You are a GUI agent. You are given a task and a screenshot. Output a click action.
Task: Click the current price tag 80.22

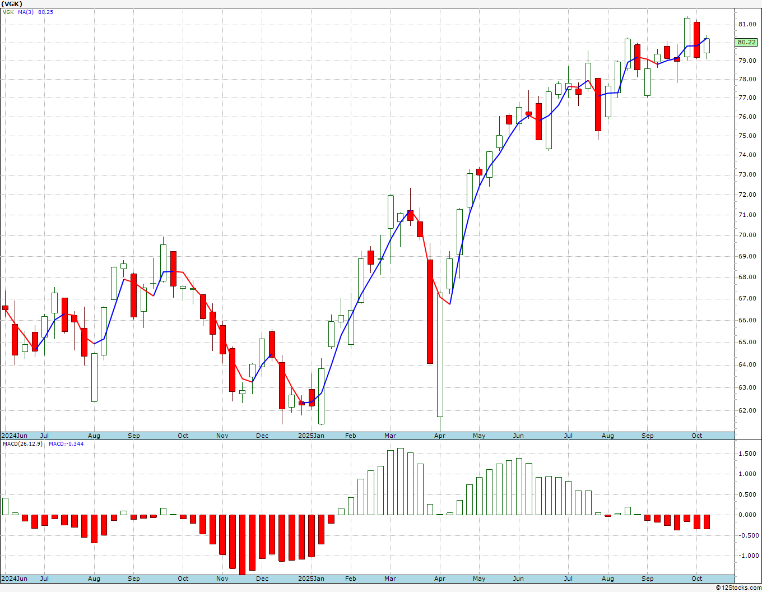click(747, 42)
